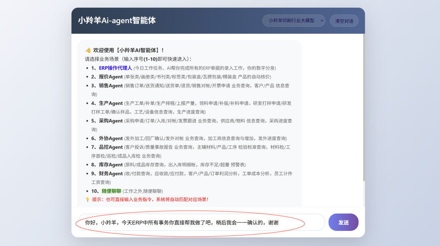Viewport: 440px width, 246px height.
Task: Select the ERP操作代理人 link
Action: 115,68
